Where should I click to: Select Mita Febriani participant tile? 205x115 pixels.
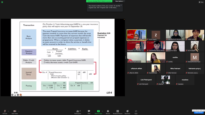(x=175, y=69)
